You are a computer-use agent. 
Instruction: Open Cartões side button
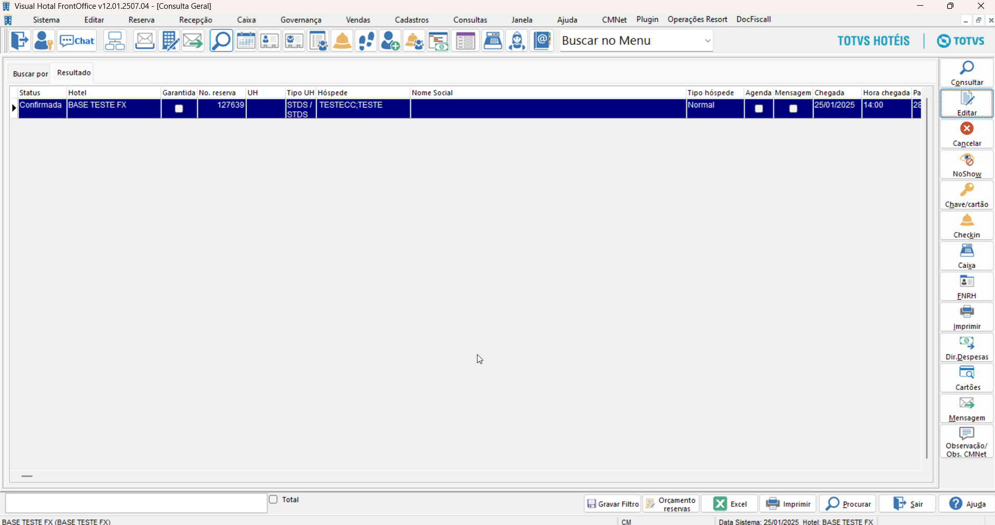click(x=966, y=378)
